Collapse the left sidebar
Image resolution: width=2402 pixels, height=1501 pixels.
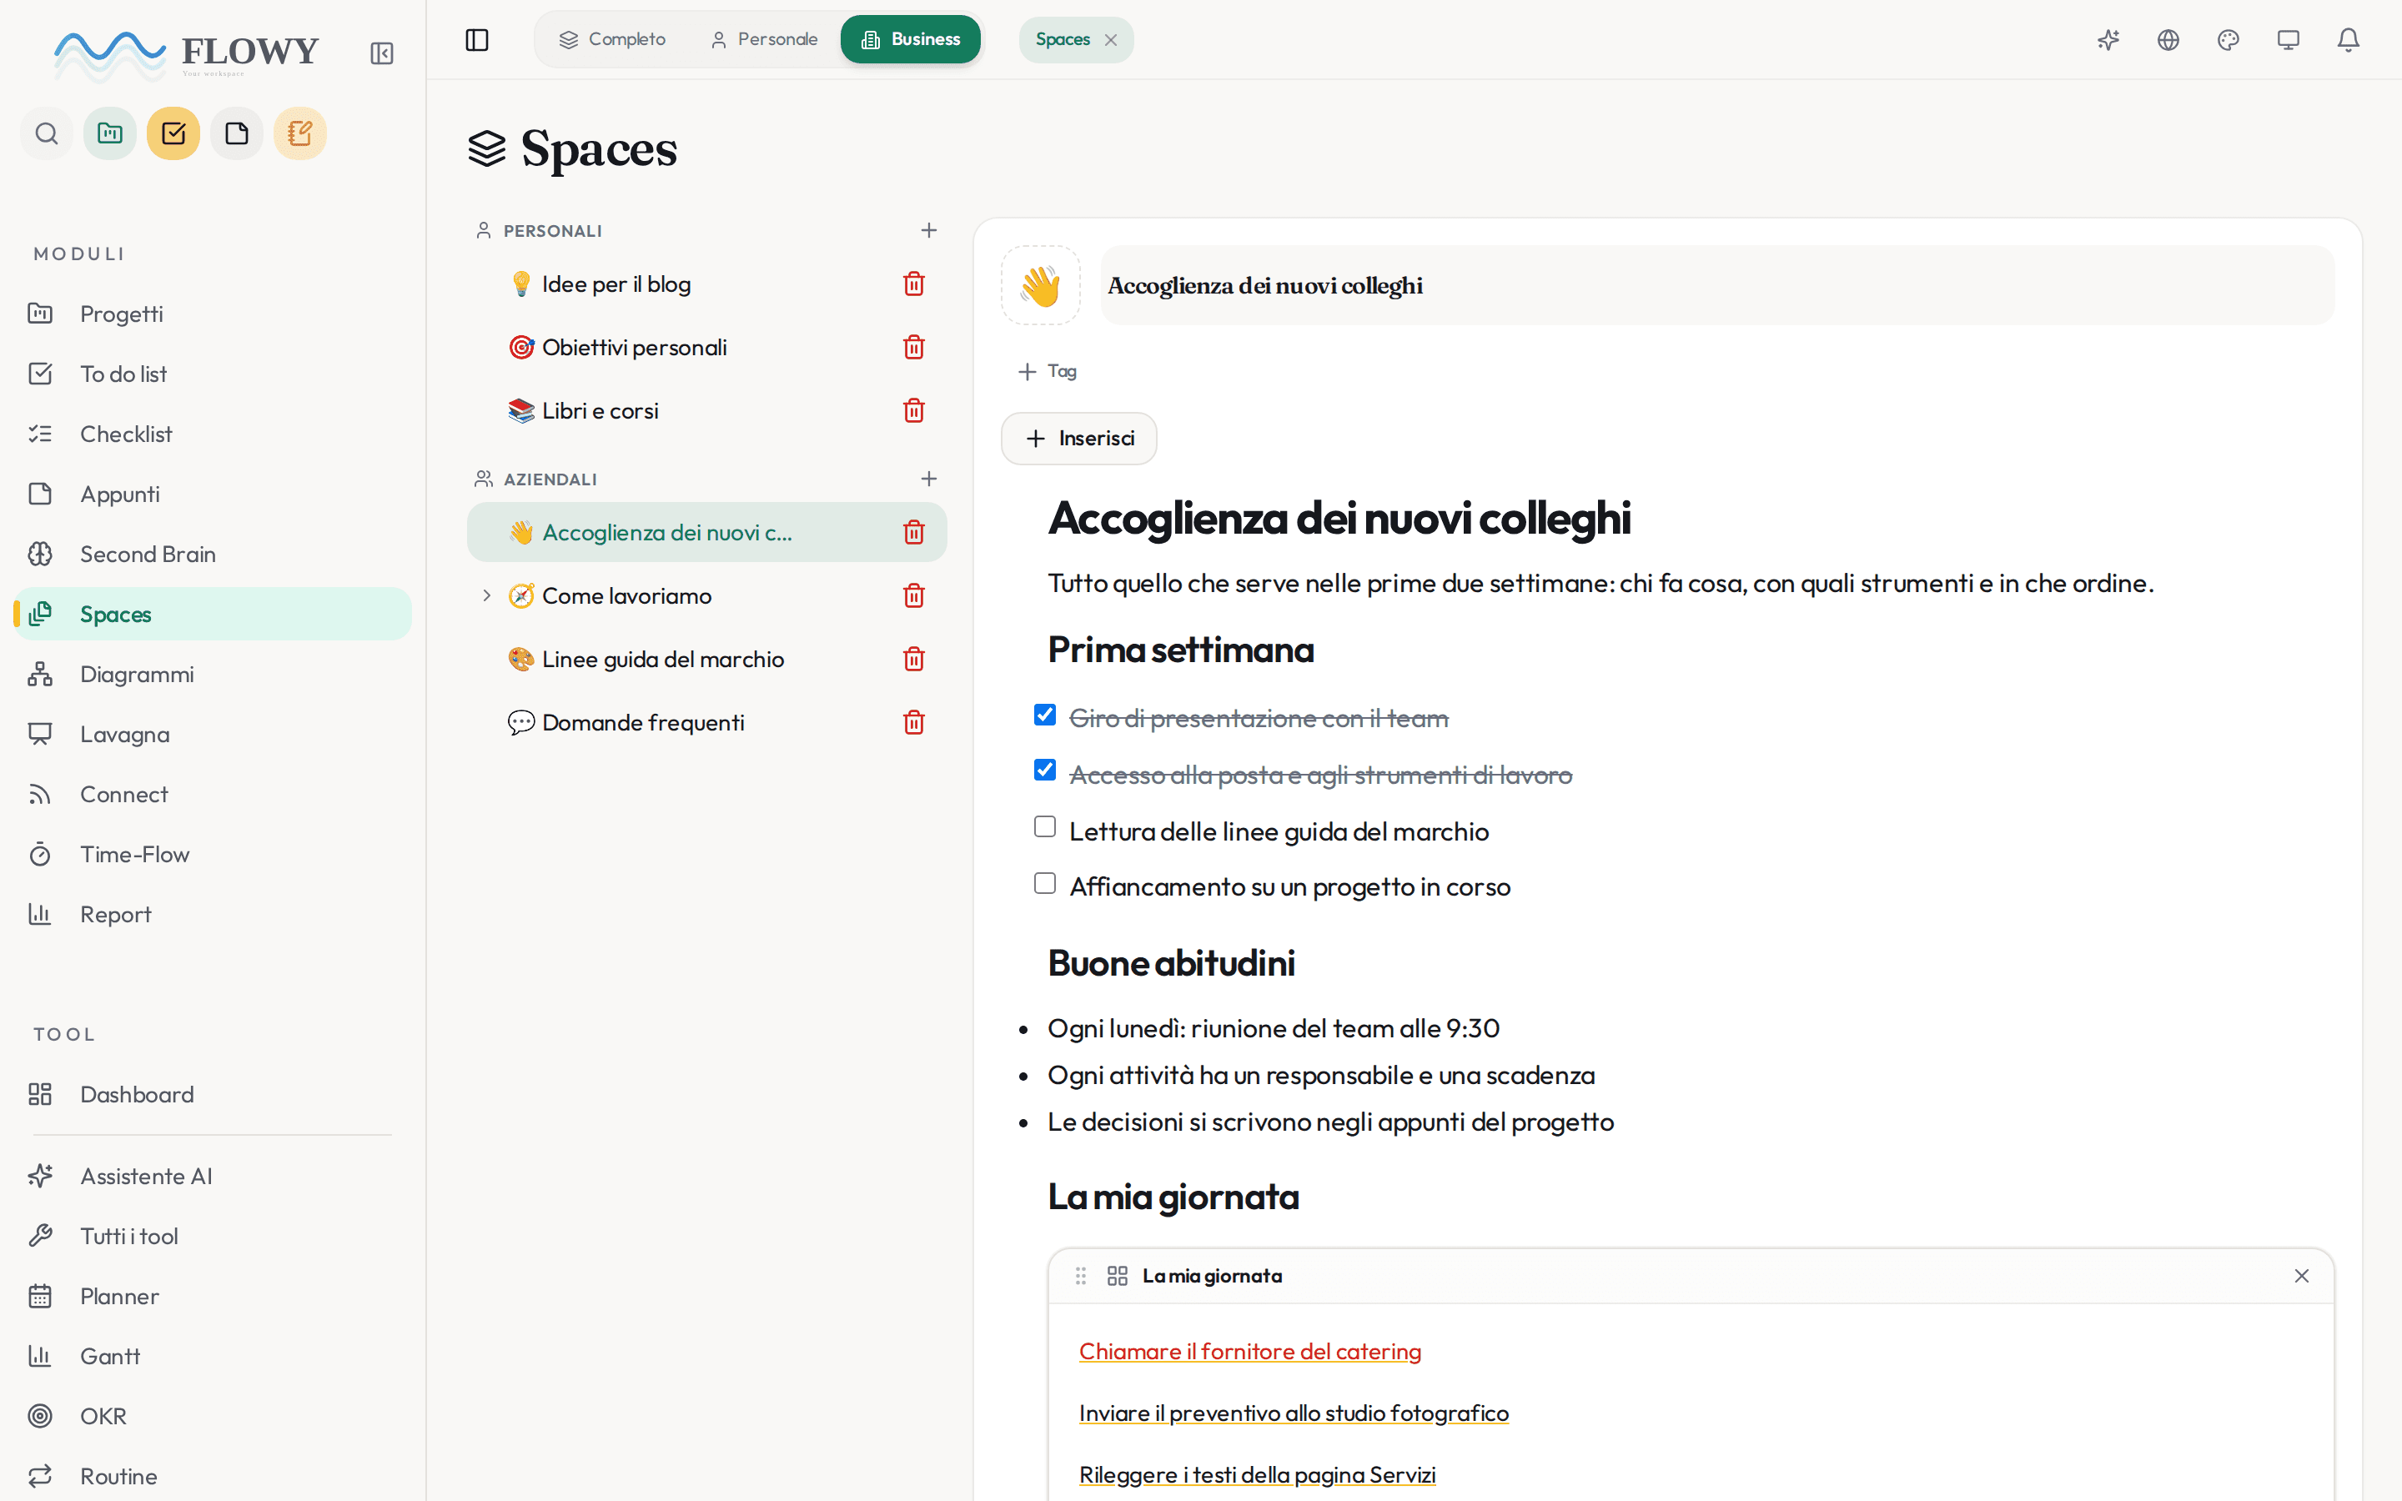click(x=382, y=53)
